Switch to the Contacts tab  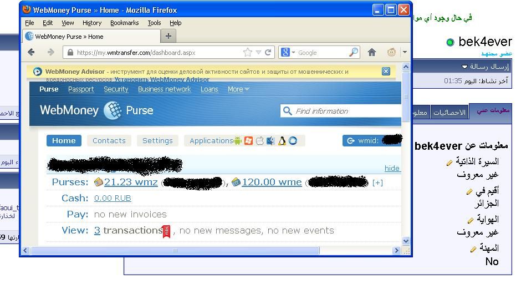click(x=109, y=141)
